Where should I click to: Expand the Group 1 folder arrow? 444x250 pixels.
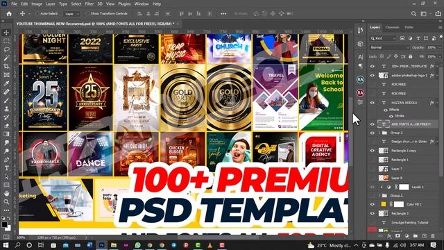coord(379,196)
